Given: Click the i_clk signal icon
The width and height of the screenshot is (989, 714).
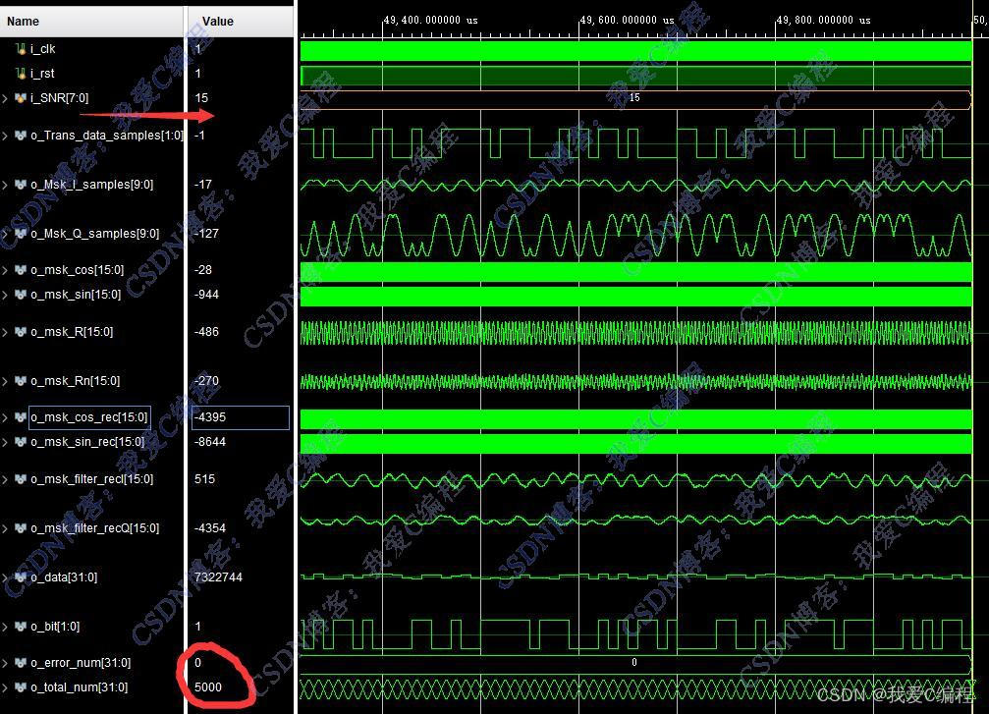Looking at the screenshot, I should click(x=21, y=48).
